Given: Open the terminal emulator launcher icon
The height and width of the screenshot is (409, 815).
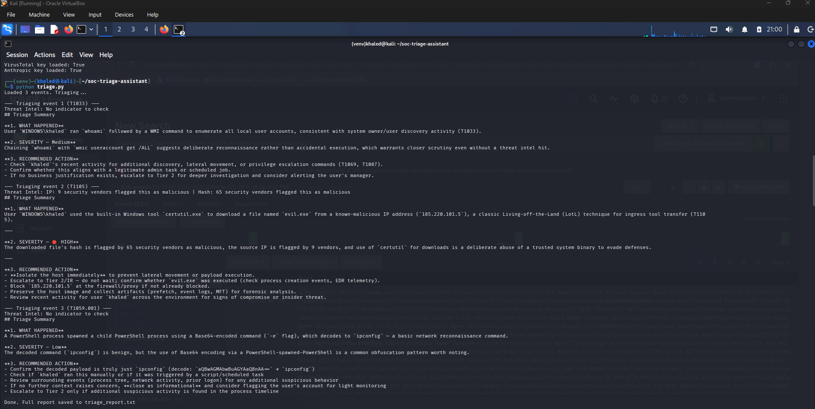Looking at the screenshot, I should pyautogui.click(x=81, y=29).
